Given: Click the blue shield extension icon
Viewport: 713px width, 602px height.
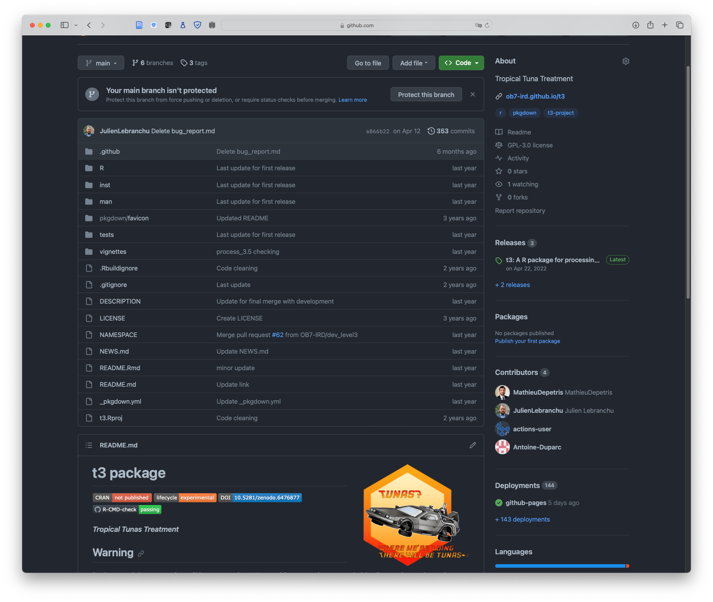Looking at the screenshot, I should pos(198,25).
